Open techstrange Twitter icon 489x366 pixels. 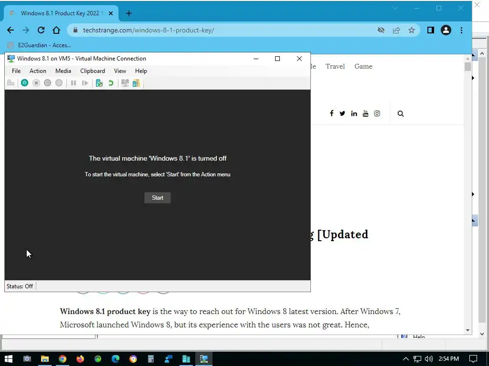click(342, 113)
